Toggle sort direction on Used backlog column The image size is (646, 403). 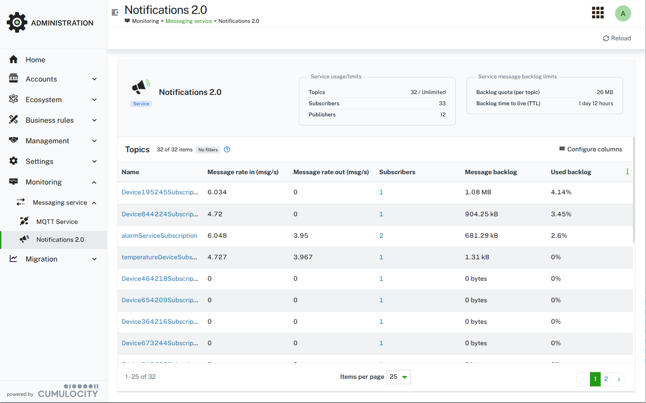coord(627,171)
